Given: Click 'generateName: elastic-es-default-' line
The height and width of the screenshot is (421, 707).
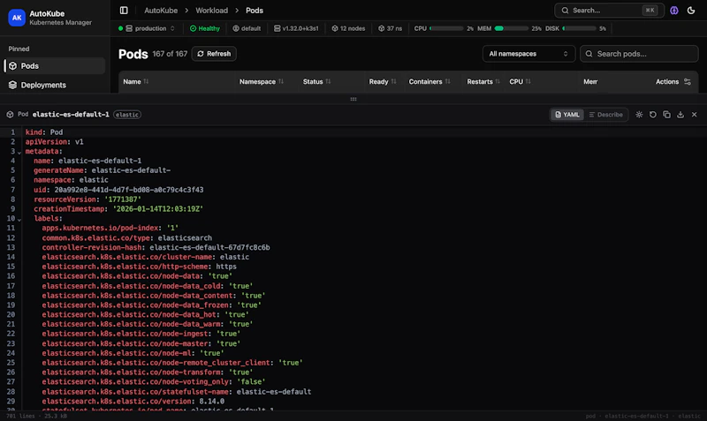Looking at the screenshot, I should [x=102, y=170].
